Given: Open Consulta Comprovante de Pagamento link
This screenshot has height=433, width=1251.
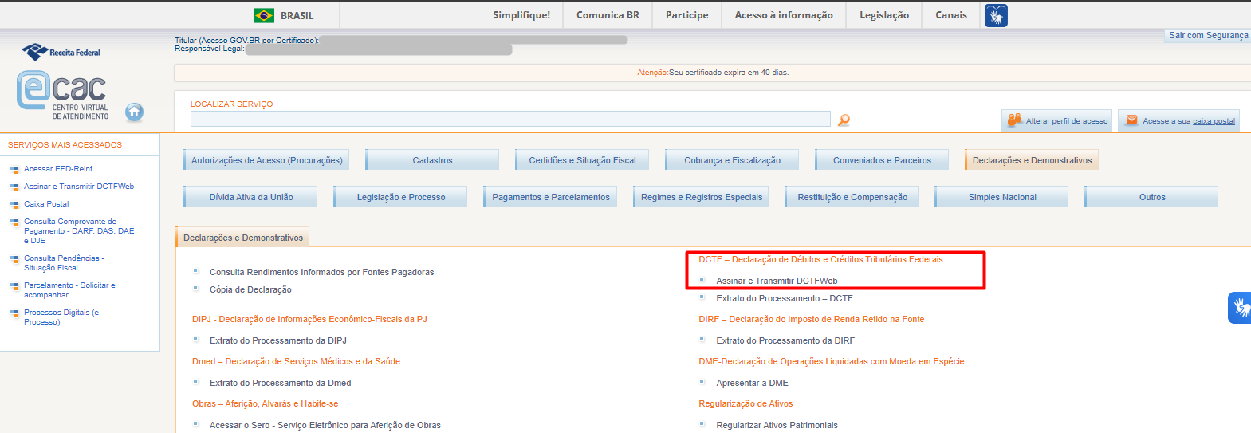Looking at the screenshot, I should pos(79,231).
